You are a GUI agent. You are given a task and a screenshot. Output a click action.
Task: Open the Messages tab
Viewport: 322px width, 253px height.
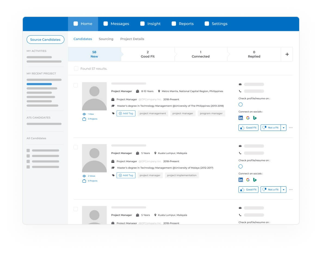click(x=116, y=24)
